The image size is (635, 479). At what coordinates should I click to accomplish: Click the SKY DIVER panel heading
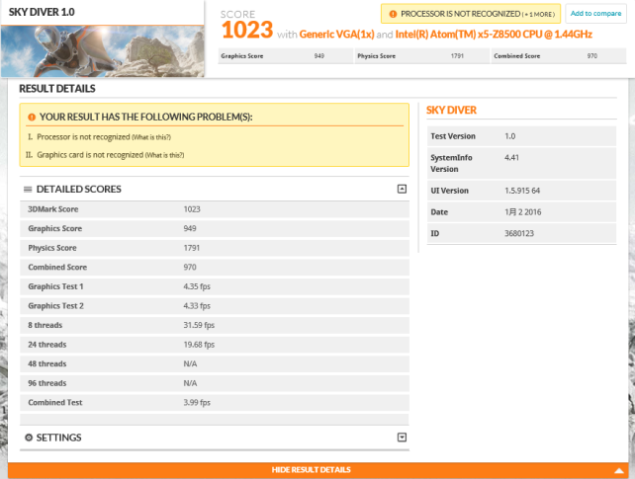pos(451,111)
